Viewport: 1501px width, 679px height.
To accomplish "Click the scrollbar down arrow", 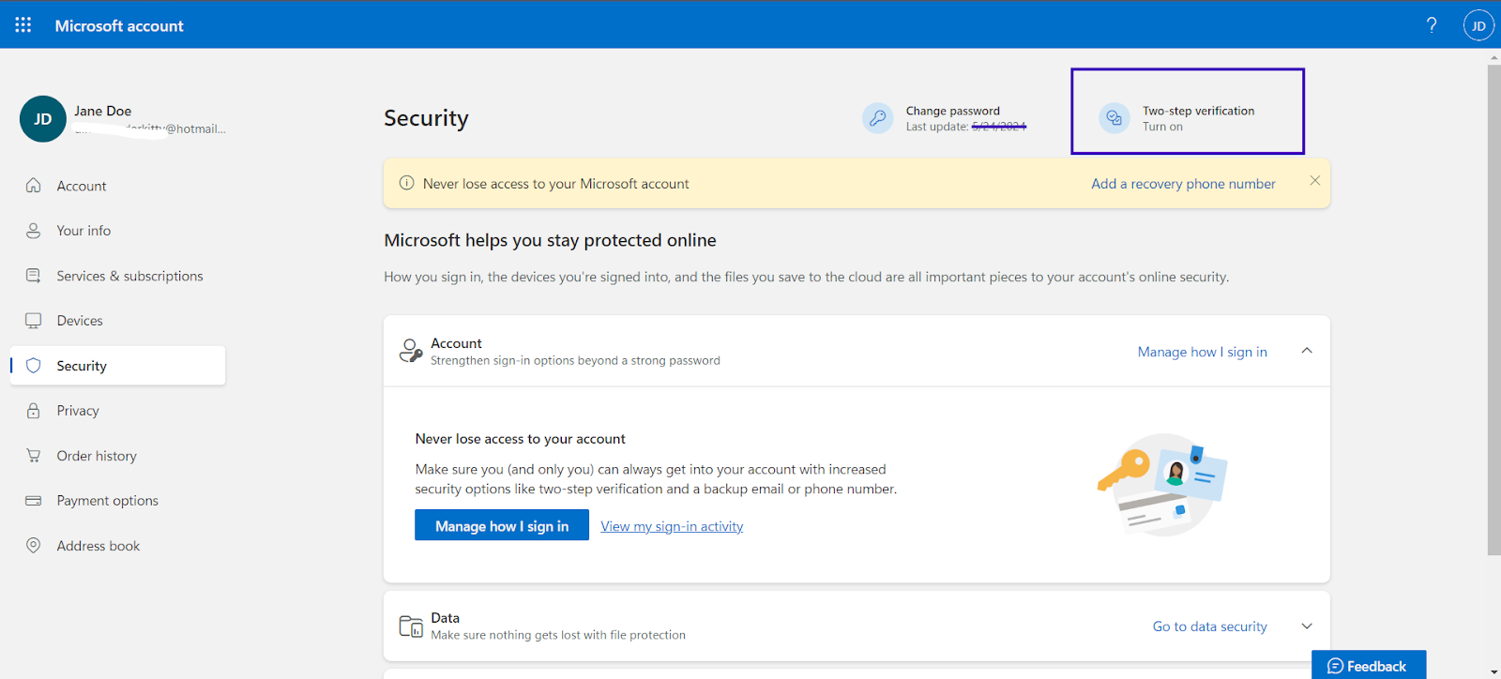I will coord(1493,671).
